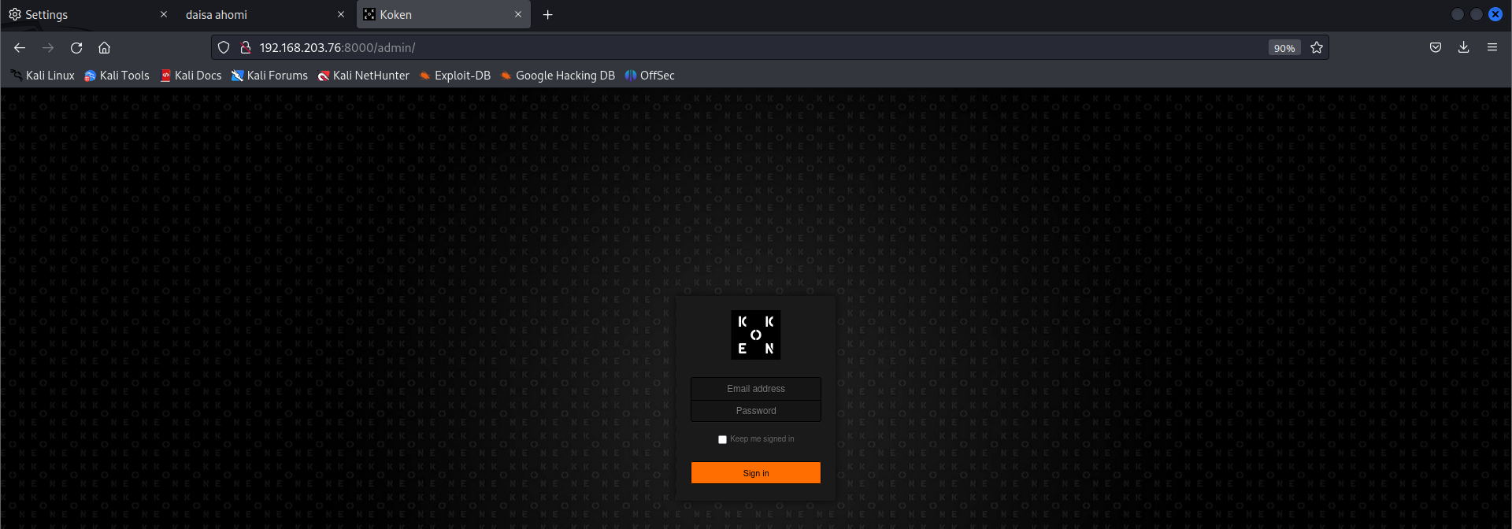Switch to the daisa ahomi tab
Viewport: 1512px width, 529px height.
(265, 15)
